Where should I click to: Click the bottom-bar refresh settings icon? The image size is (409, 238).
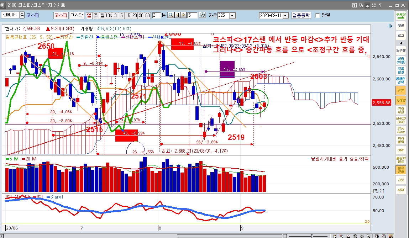[x=355, y=236]
